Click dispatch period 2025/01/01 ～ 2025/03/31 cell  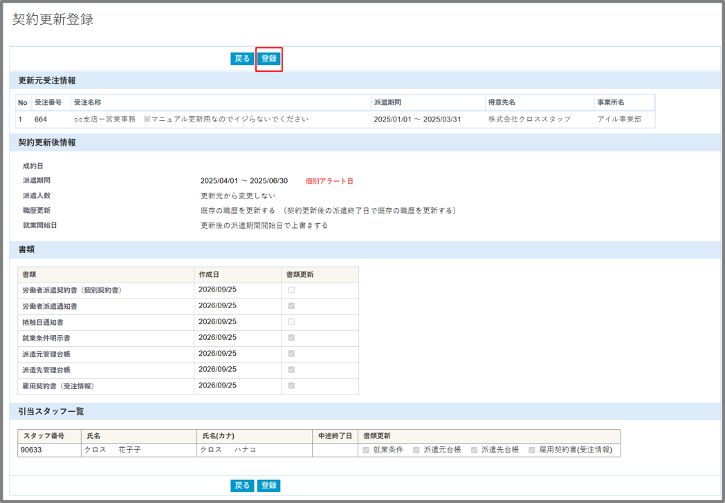[x=428, y=119]
